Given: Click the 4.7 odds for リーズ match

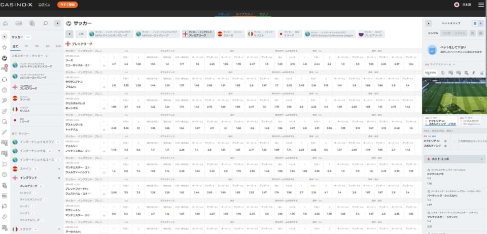Looking at the screenshot, I should pyautogui.click(x=113, y=64).
